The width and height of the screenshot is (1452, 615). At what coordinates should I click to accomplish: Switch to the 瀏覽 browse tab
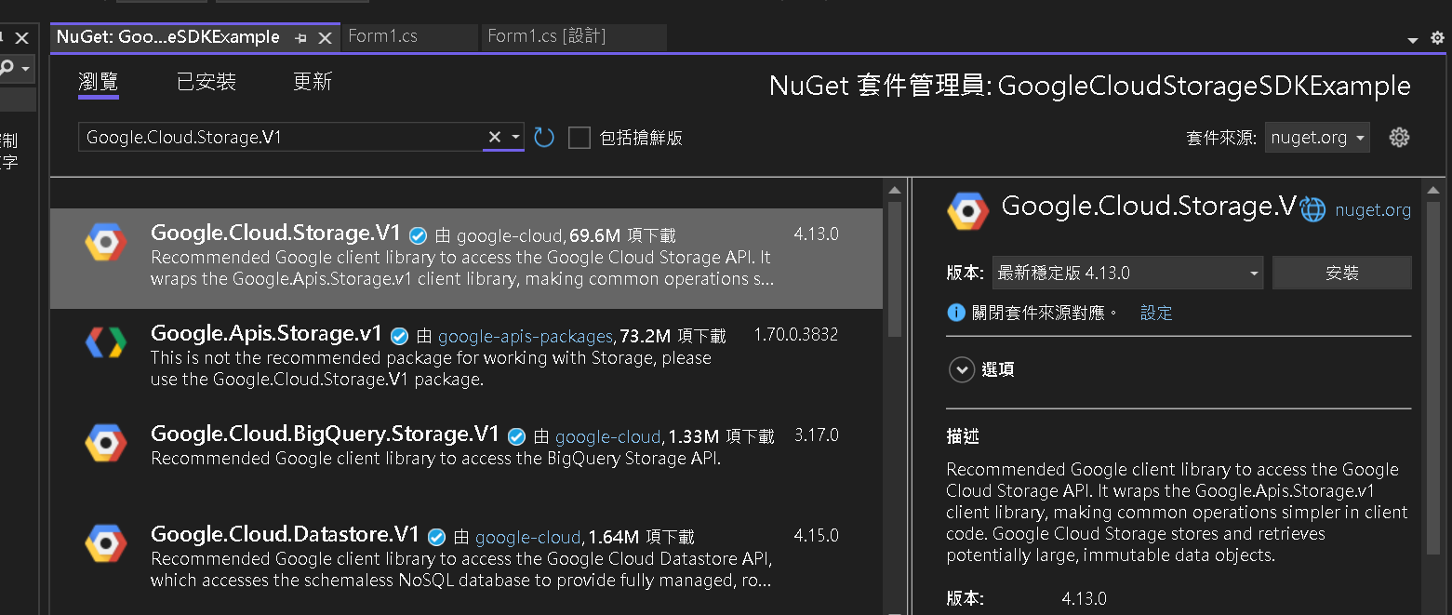[x=99, y=82]
